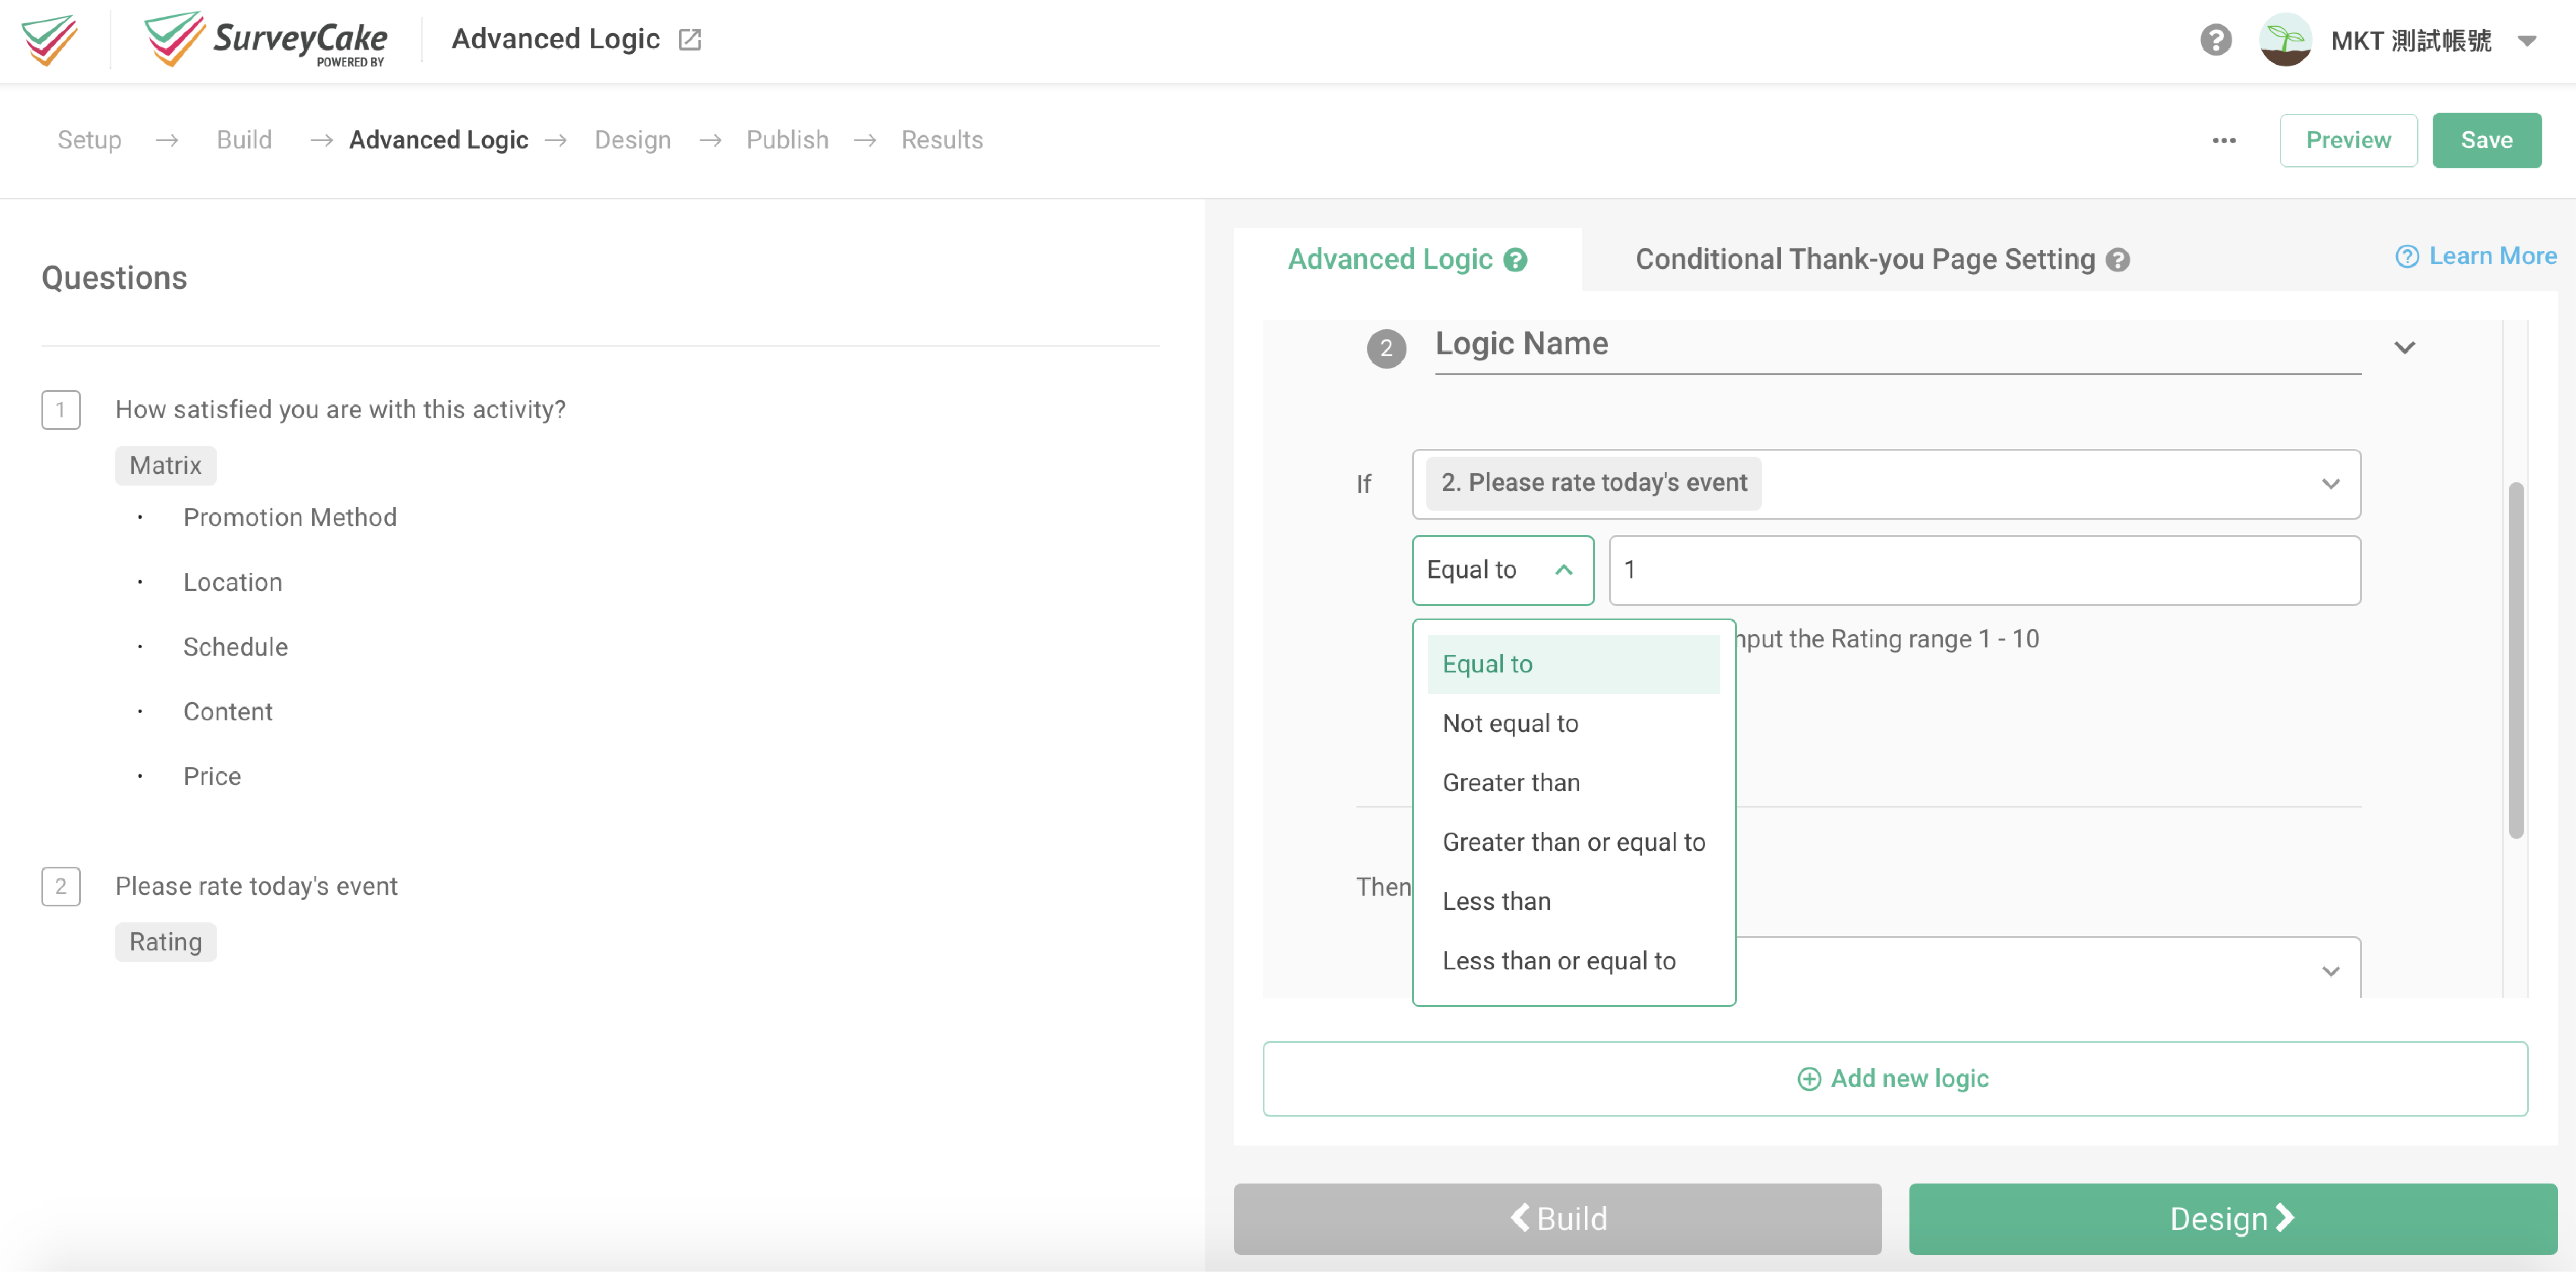Select Greater than from the comparison list
Image resolution: width=2576 pixels, height=1272 pixels.
coord(1511,782)
